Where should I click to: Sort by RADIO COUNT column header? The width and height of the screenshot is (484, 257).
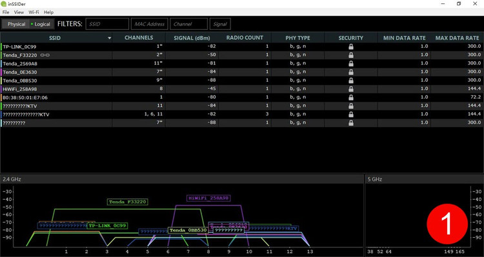pos(245,37)
